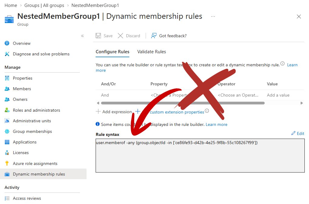The height and width of the screenshot is (204, 309).
Task: Open the Owners page
Action: click(20, 99)
